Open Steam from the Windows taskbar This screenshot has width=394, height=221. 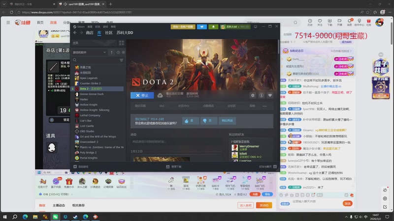coord(75,217)
